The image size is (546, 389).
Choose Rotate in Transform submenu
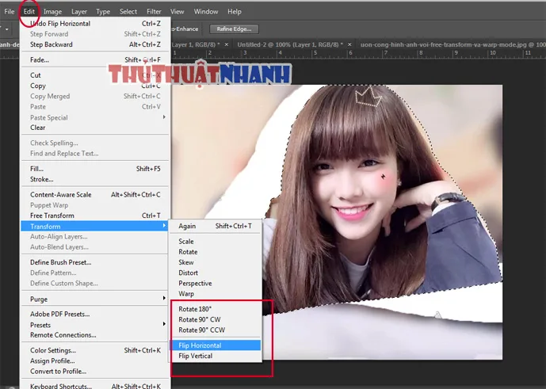tap(216, 251)
